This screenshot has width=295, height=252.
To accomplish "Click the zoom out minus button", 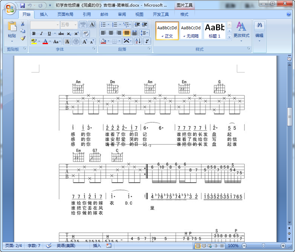I will tap(244, 246).
